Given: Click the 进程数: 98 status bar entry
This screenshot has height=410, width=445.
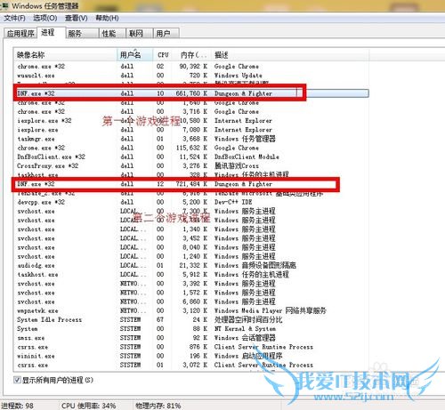Looking at the screenshot, I should tap(17, 406).
